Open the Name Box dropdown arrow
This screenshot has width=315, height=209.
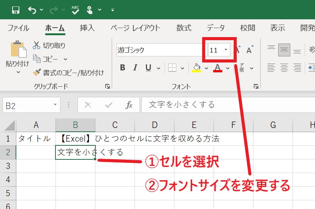(55, 105)
